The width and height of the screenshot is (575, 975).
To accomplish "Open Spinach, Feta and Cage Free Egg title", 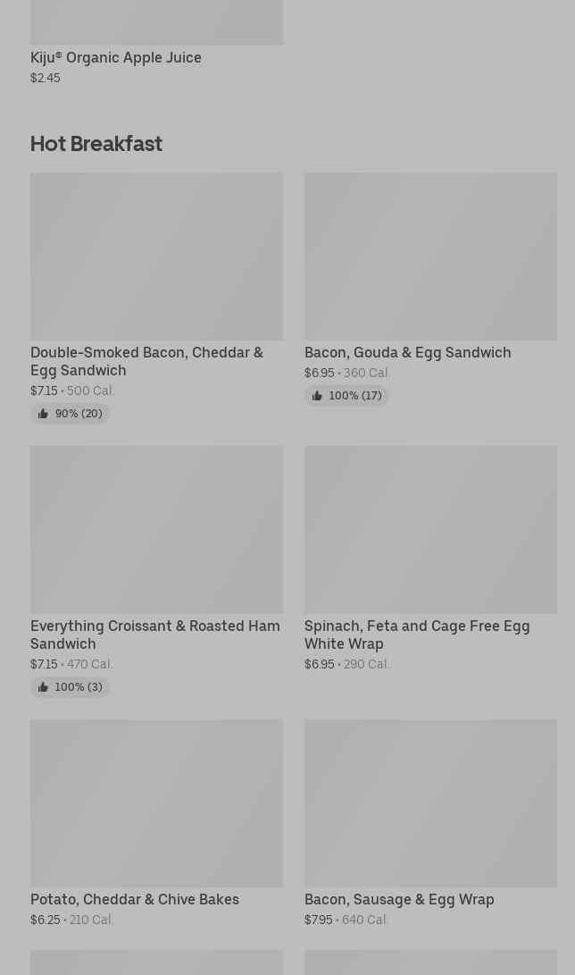I will tap(417, 635).
